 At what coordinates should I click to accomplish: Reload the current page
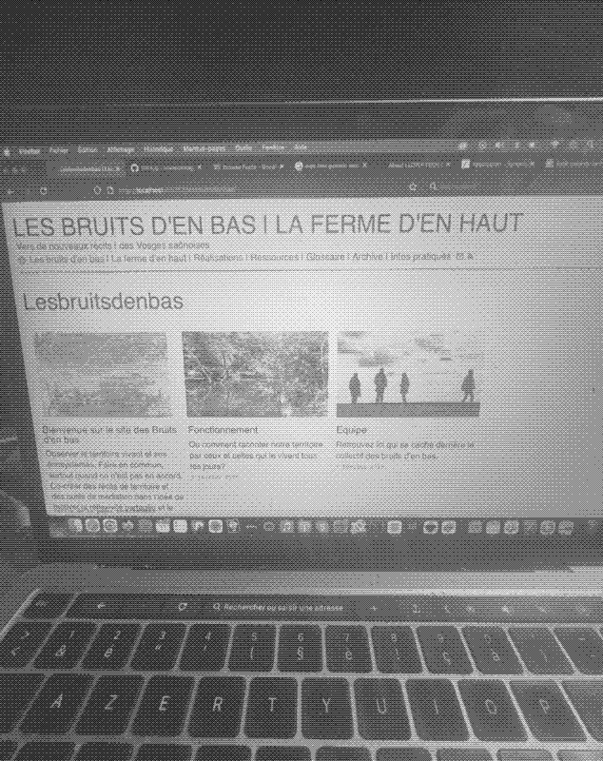click(x=43, y=190)
